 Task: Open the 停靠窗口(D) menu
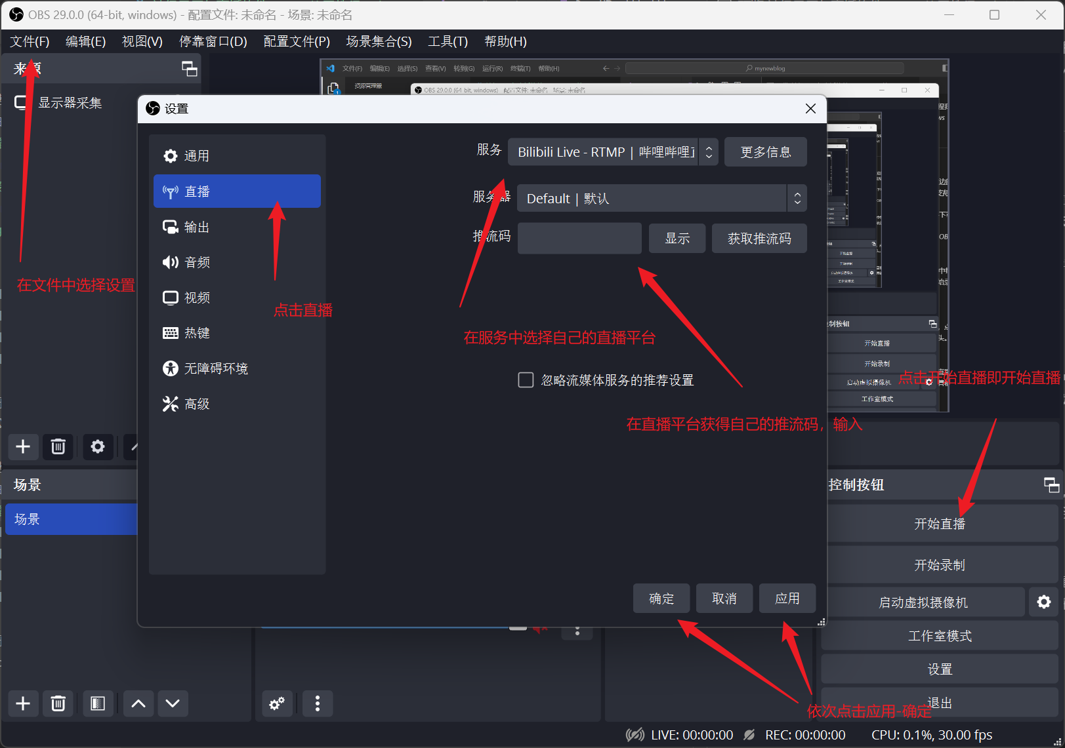pos(213,41)
